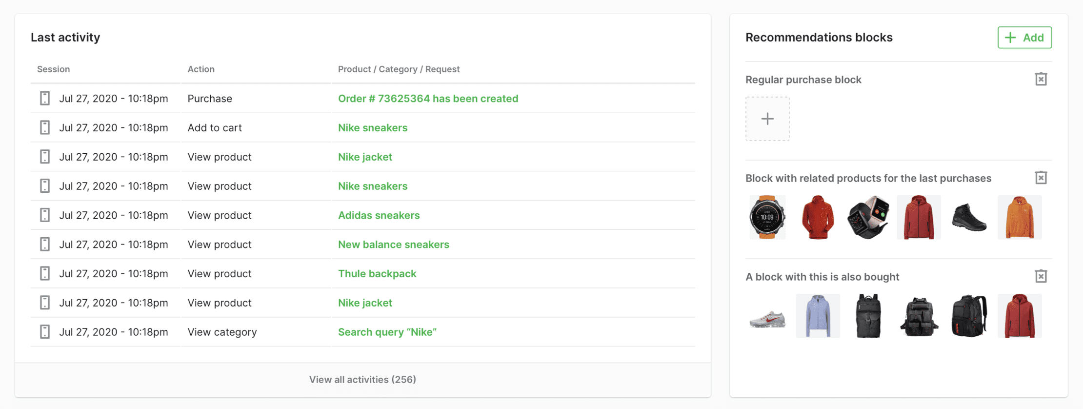1083x409 pixels.
Task: Click the device icon in View category row
Action: [45, 332]
